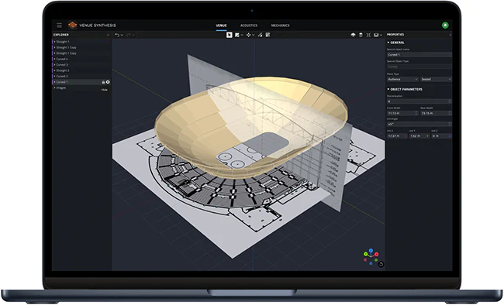
Task: Switch to the Acoustics tab
Action: [249, 26]
